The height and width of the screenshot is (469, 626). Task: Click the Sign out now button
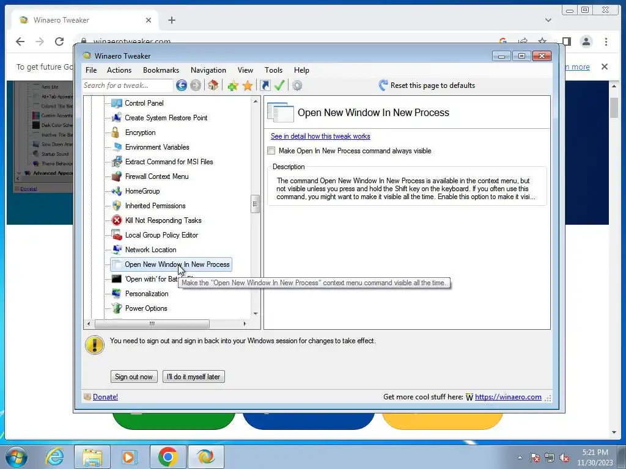134,376
